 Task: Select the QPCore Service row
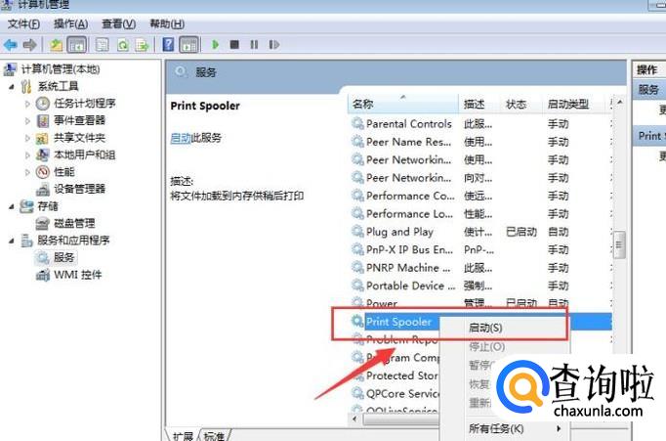click(x=395, y=393)
